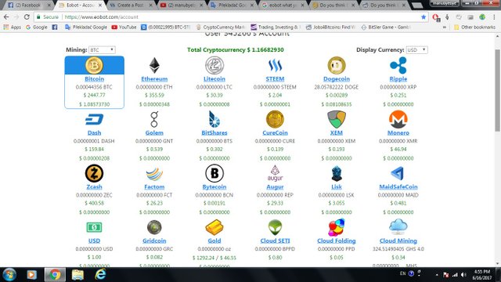Open Internet Explorer from the taskbar
The image size is (501, 282).
pyautogui.click(x=100, y=275)
